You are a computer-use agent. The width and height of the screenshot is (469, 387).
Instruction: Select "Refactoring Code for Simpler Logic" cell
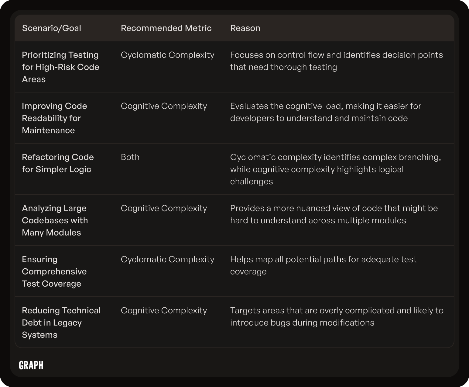tap(58, 163)
